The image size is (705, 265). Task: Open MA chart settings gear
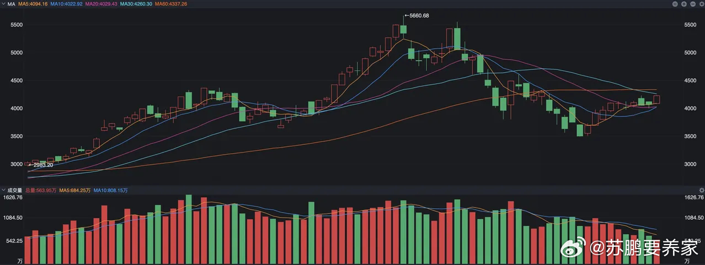[701, 4]
